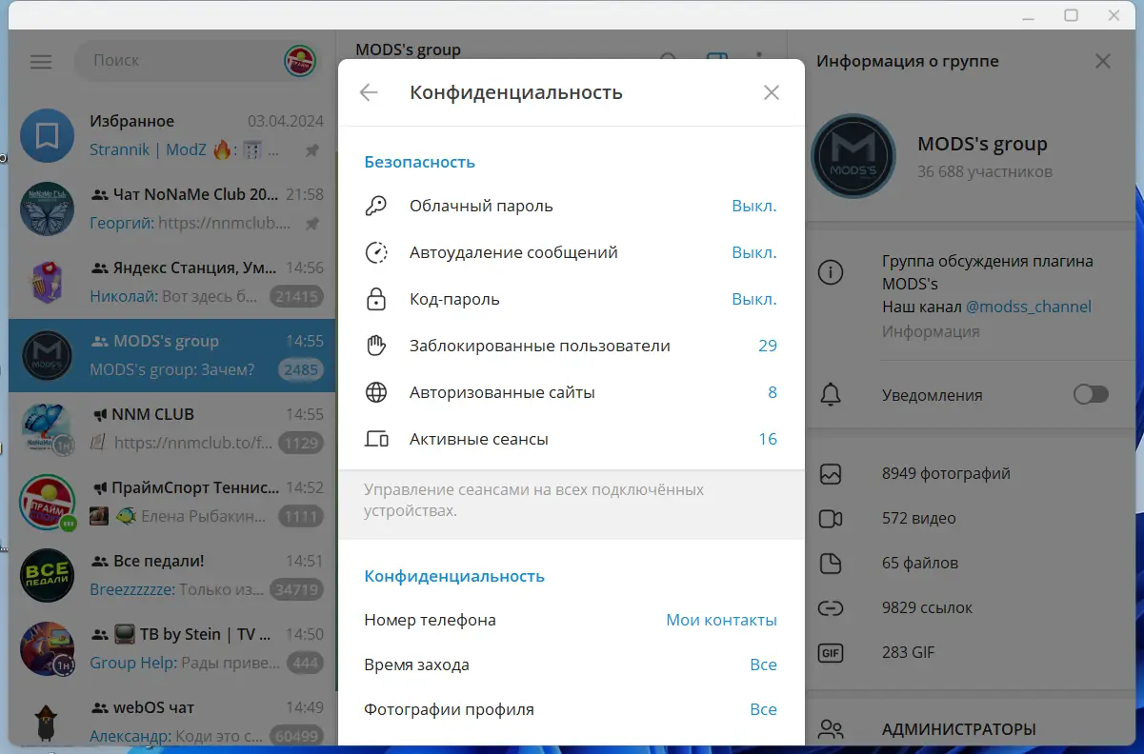The width and height of the screenshot is (1144, 754).
Task: Click the blocked users hand icon
Action: [378, 345]
